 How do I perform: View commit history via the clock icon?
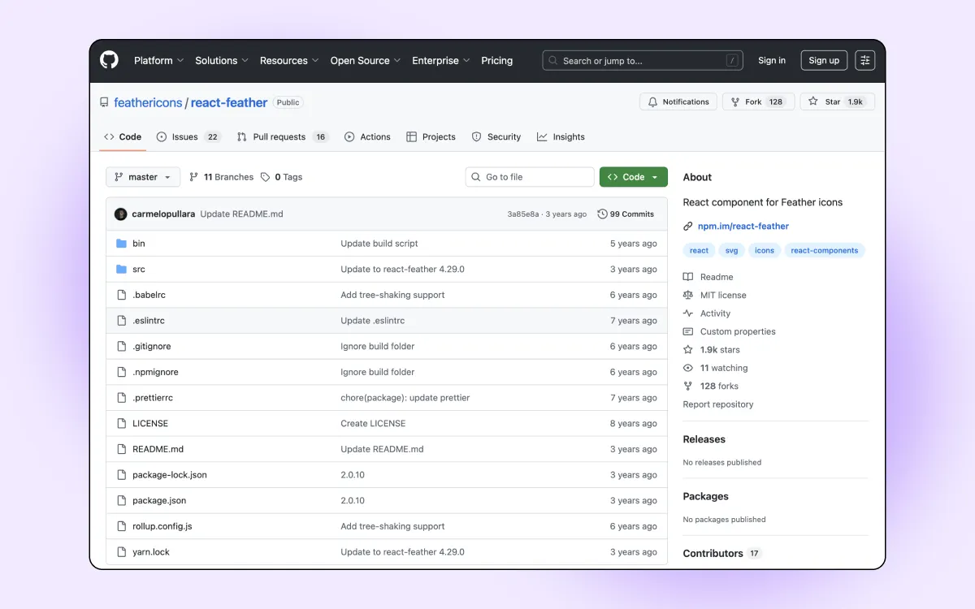(602, 214)
